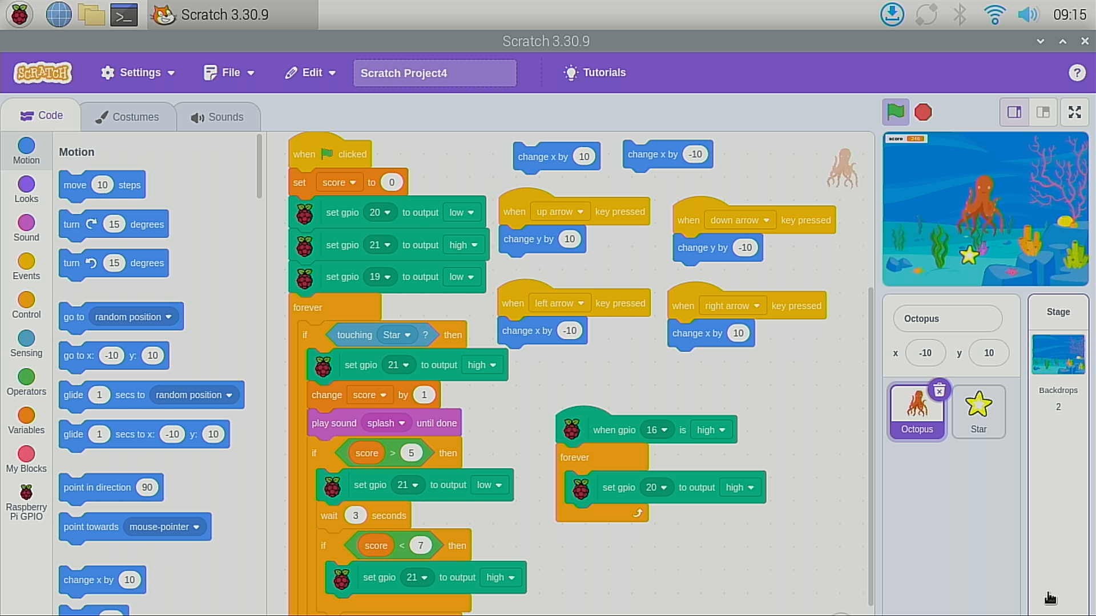Expand the up arrow key dropdown
This screenshot has width=1096, height=616.
click(560, 212)
